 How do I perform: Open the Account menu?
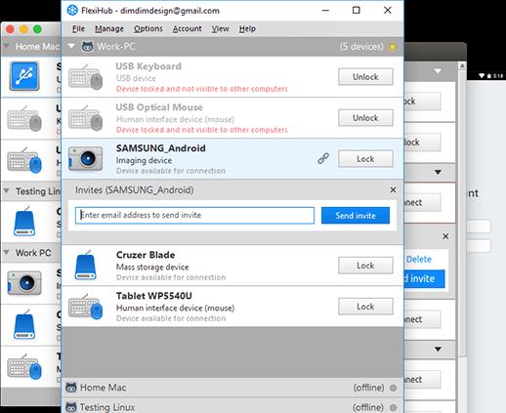(187, 28)
